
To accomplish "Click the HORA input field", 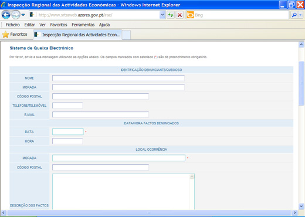I will point(67,141).
